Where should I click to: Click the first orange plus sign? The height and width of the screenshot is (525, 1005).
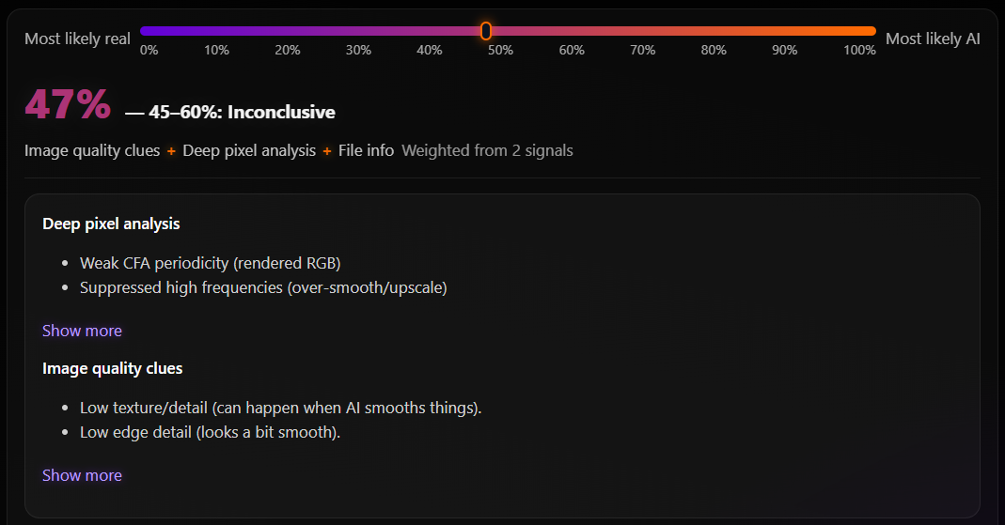pos(171,151)
